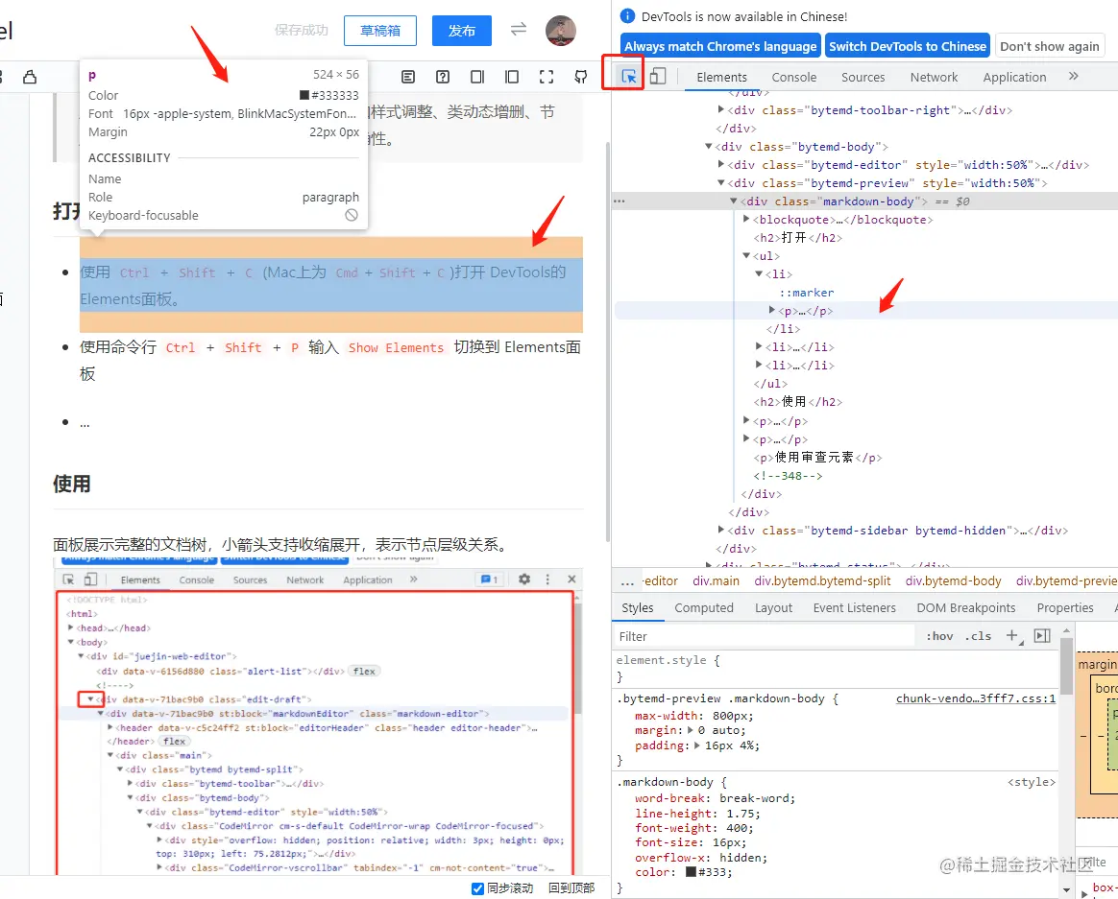Show more DevTools tabs with the double chevron

tap(1073, 76)
